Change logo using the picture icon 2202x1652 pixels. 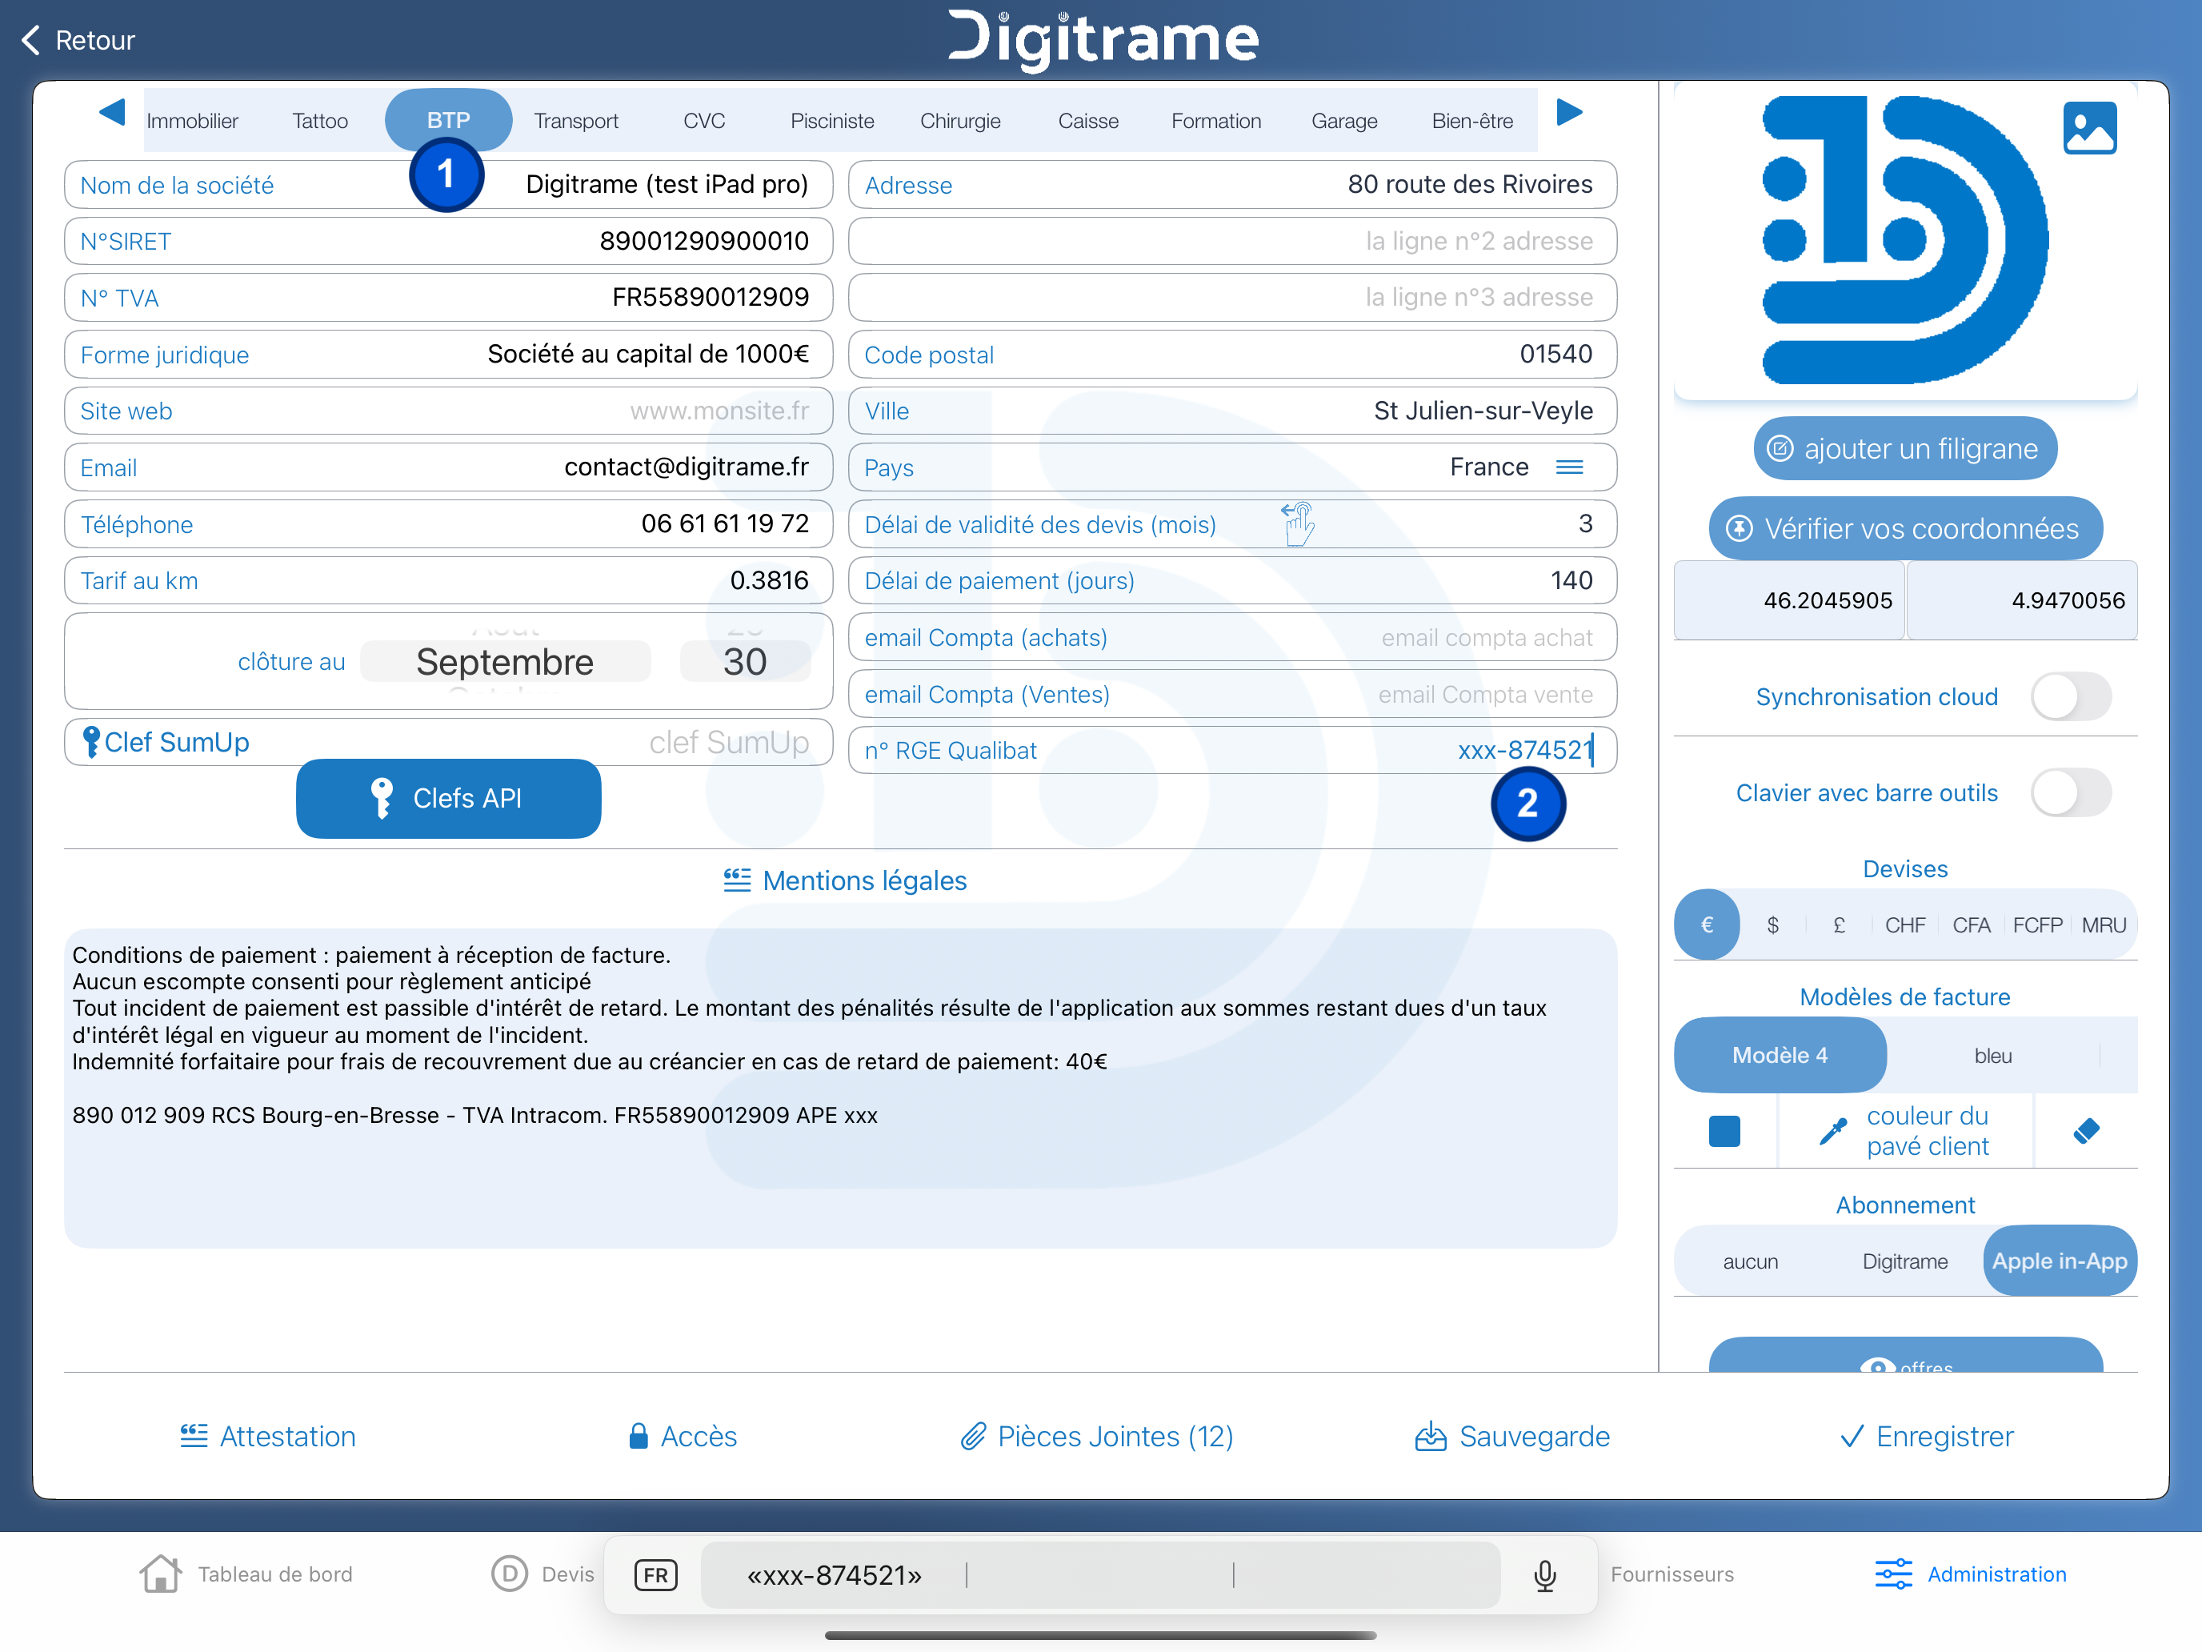(2089, 127)
